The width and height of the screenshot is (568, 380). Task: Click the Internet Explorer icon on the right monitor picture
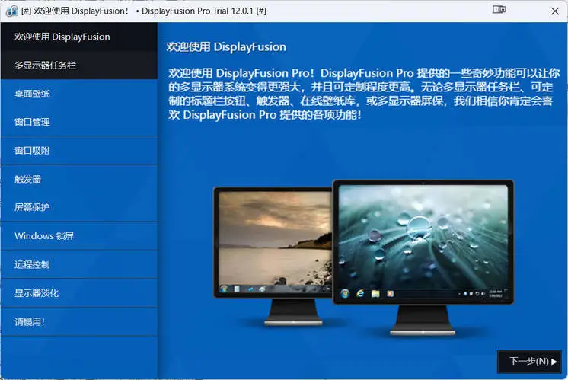point(360,293)
